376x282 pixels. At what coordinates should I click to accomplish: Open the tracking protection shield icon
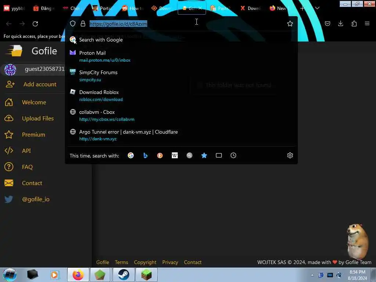(73, 23)
